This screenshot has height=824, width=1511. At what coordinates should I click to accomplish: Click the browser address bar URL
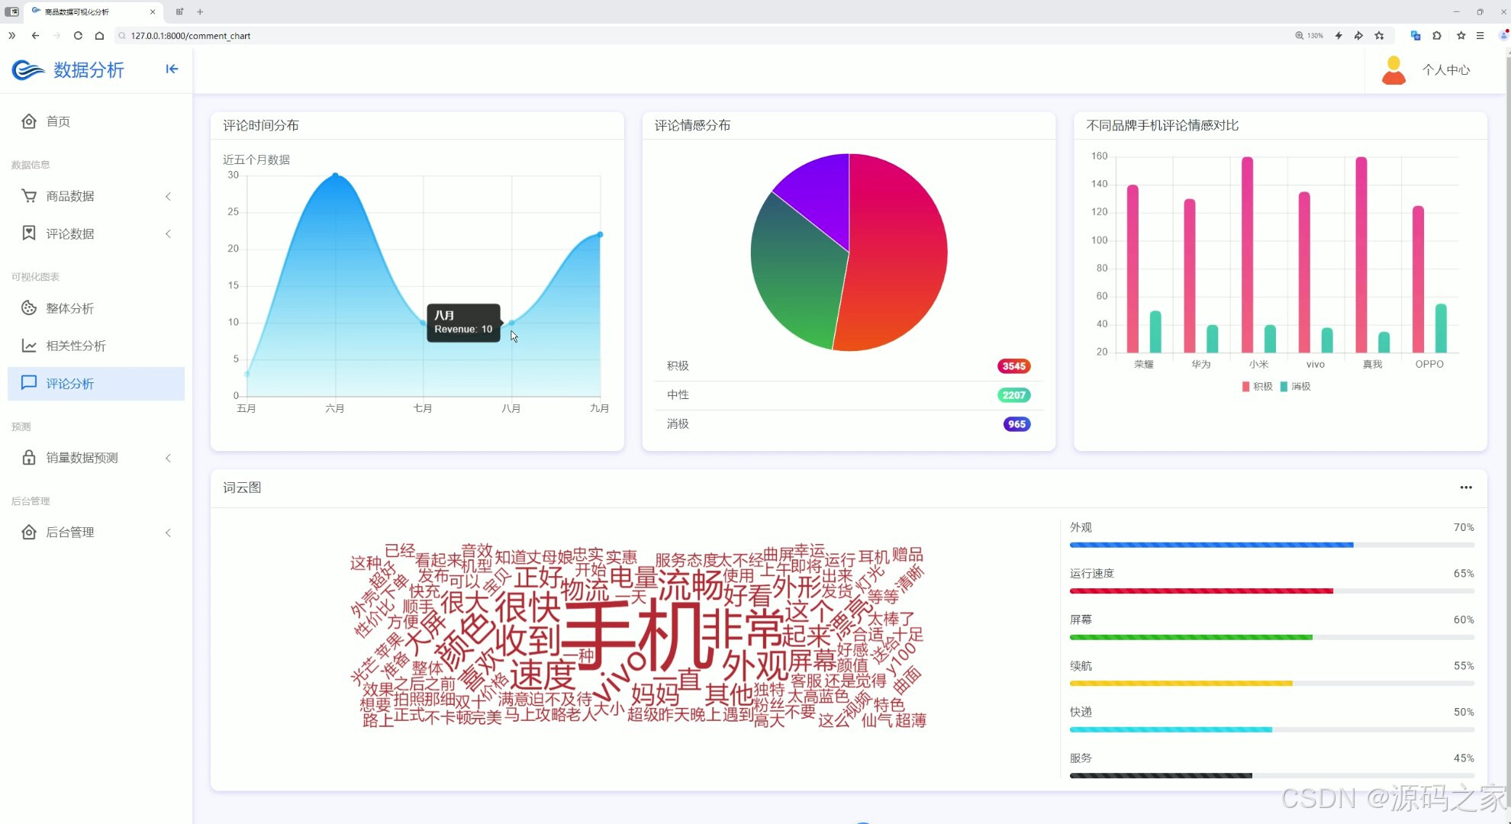click(191, 36)
